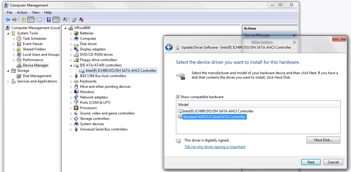
Task: Click the Task Scheduler clock icon
Action: tap(19, 39)
